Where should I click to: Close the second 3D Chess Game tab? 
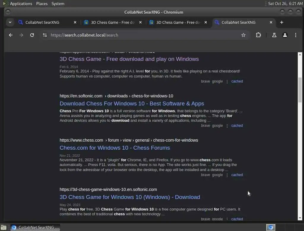(x=206, y=22)
